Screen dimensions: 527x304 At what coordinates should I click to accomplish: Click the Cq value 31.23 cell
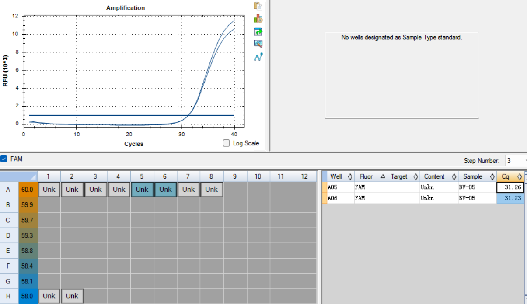[510, 198]
